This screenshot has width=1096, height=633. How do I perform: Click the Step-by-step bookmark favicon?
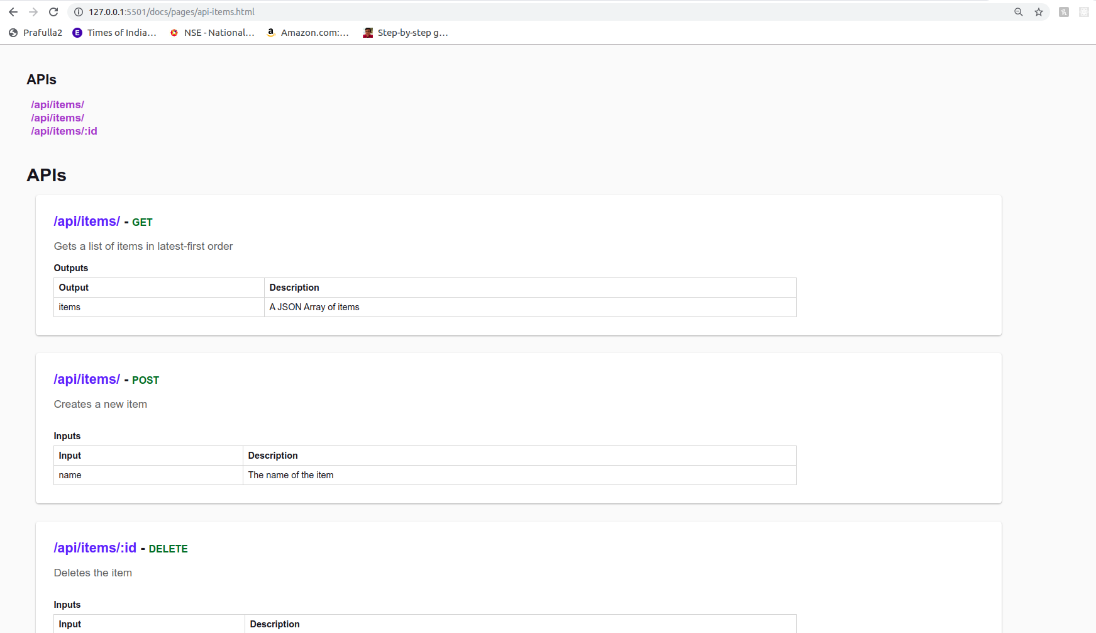368,33
